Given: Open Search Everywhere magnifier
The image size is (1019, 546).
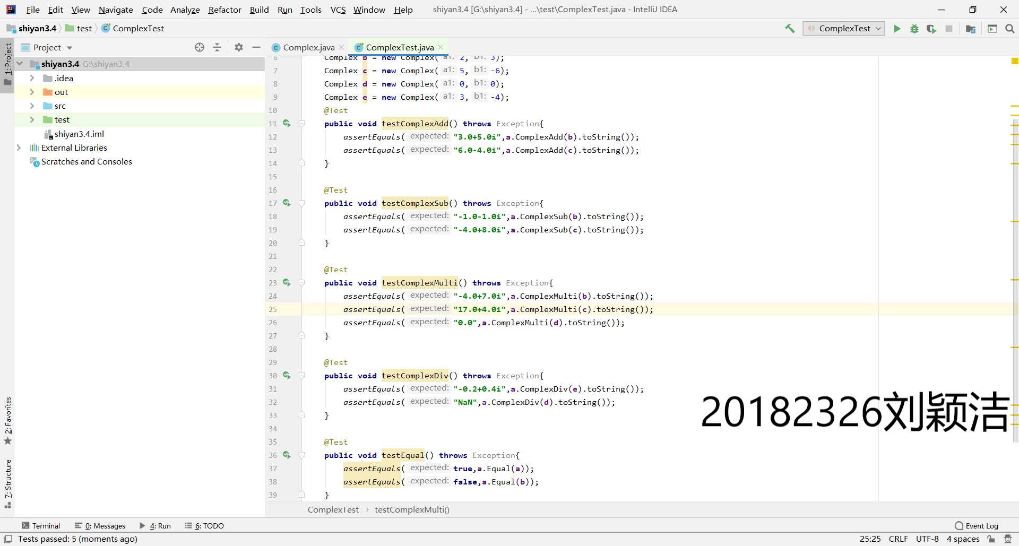Looking at the screenshot, I should coord(1010,29).
